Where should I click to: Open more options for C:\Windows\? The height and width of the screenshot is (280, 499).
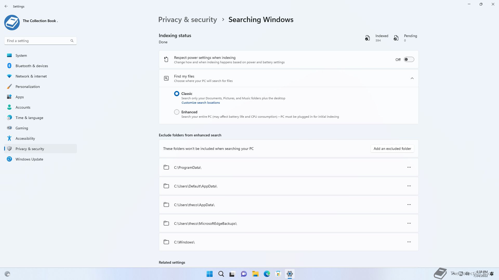409,242
